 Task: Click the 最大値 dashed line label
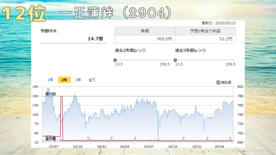[x=50, y=94]
